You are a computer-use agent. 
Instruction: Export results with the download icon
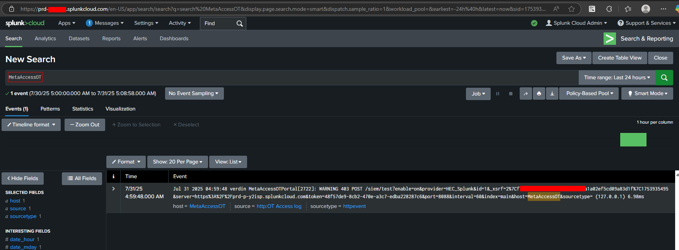click(x=552, y=94)
